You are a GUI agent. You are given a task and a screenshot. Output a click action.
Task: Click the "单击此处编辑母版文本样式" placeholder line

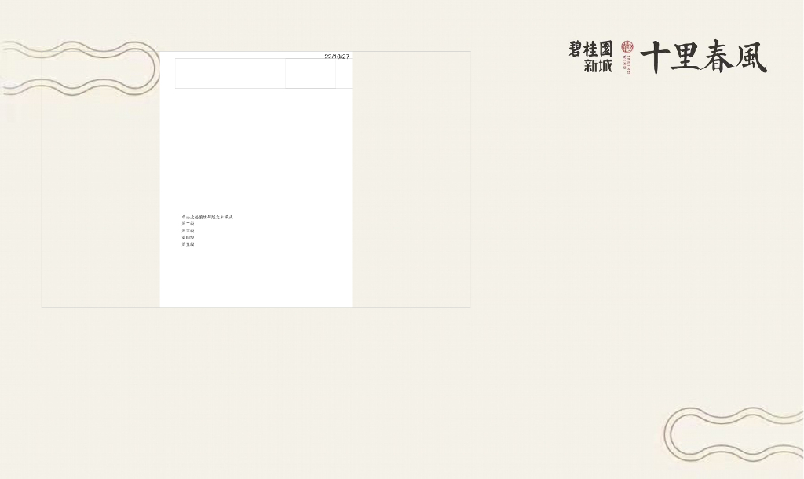pyautogui.click(x=207, y=217)
